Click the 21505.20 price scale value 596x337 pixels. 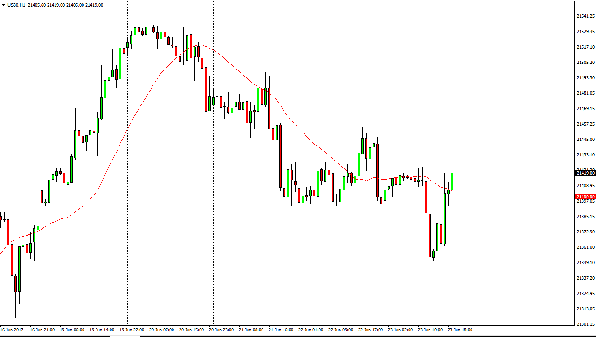pos(585,63)
